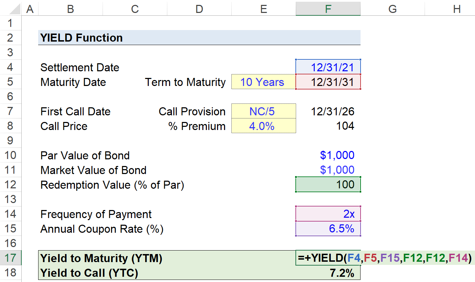Click column header B to select the column
The height and width of the screenshot is (282, 475).
coord(70,9)
